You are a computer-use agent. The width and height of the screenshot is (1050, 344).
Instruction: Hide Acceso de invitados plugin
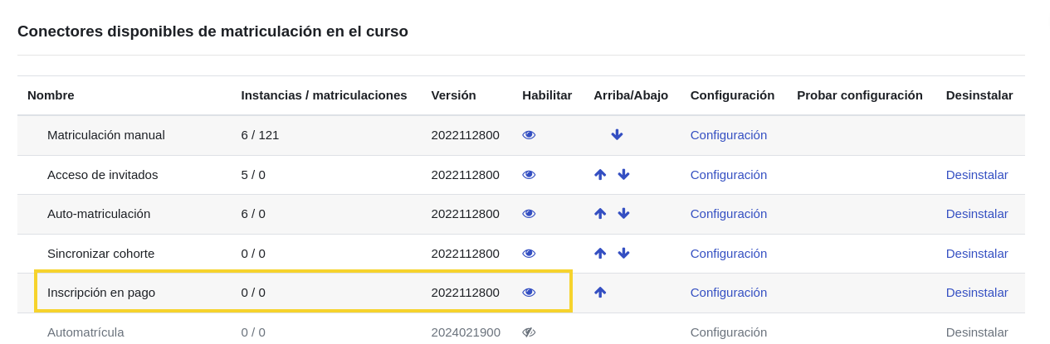(x=529, y=175)
